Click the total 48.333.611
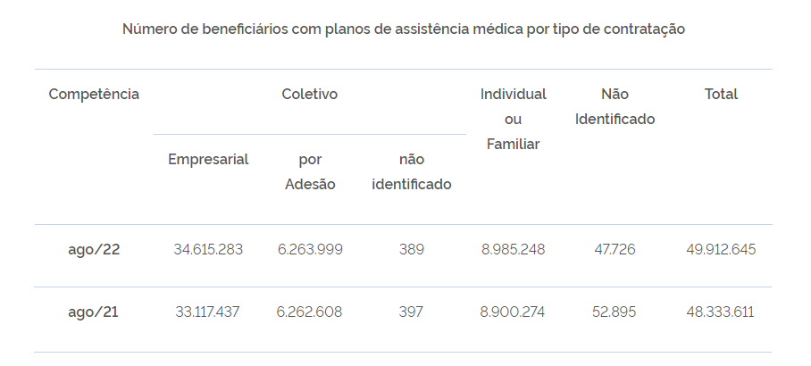Screen dimensions: 811x366 (721, 312)
